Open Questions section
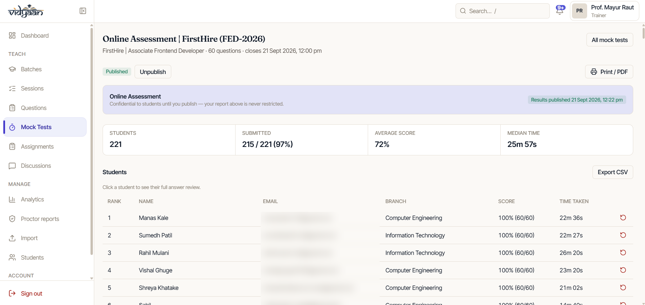Image resolution: width=645 pixels, height=305 pixels. point(45,108)
